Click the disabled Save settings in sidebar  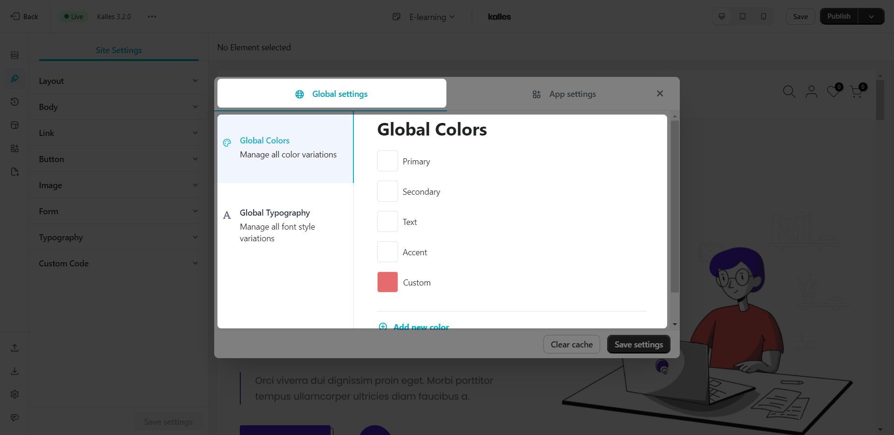coord(168,421)
